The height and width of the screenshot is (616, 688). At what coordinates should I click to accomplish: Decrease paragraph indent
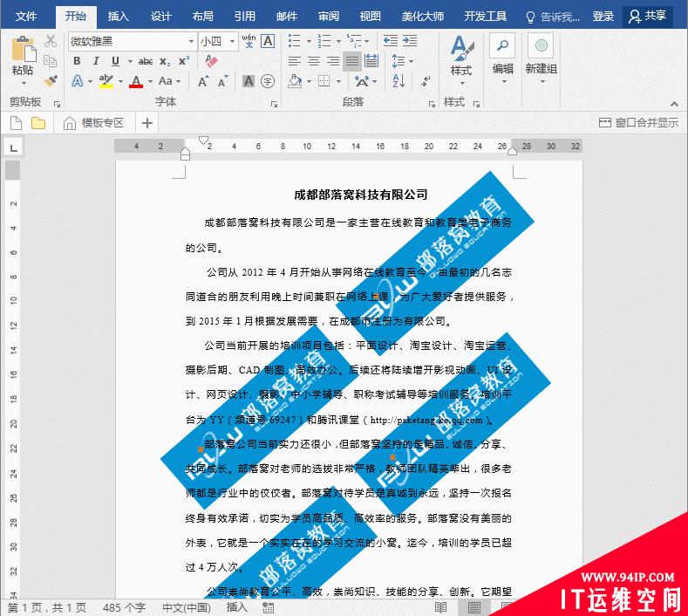tap(390, 41)
